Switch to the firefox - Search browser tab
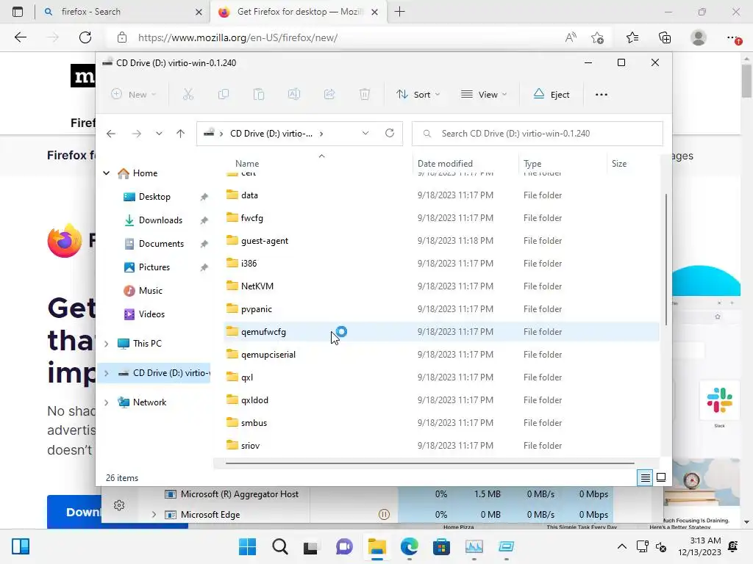The width and height of the screenshot is (753, 564). (x=123, y=12)
